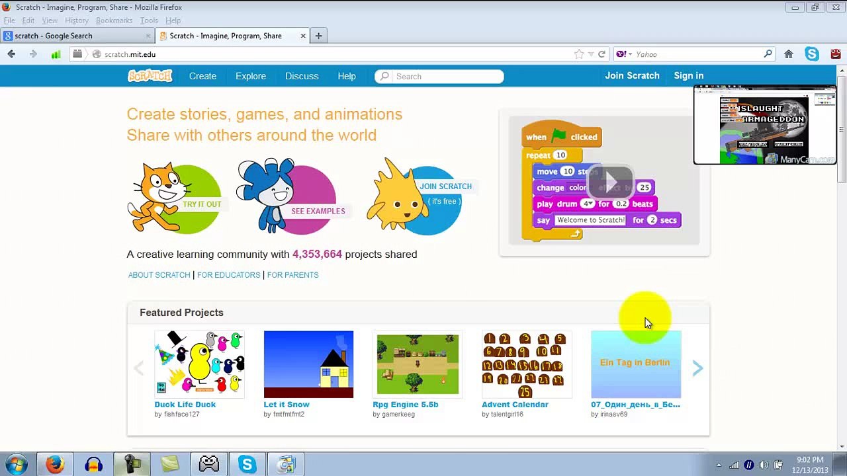Click Create in the Scratch navbar
The width and height of the screenshot is (847, 476).
click(x=202, y=76)
